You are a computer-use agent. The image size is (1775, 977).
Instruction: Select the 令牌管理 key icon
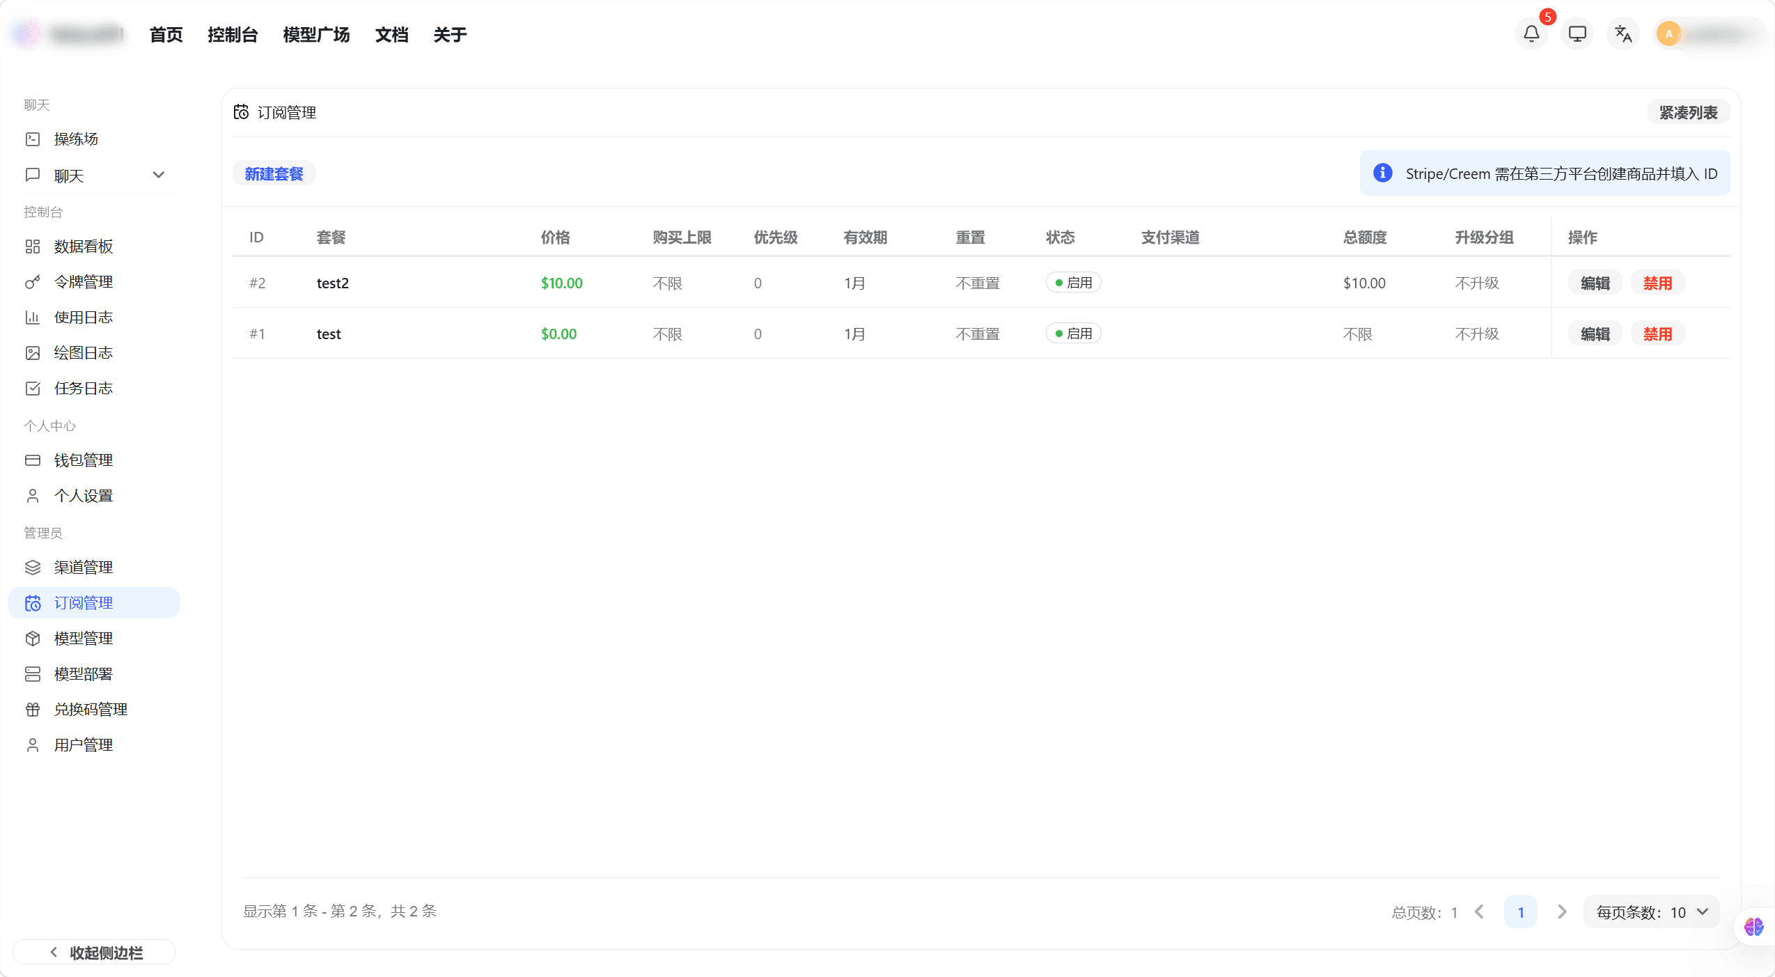coord(33,281)
